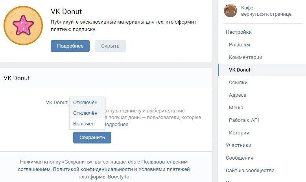The height and width of the screenshot is (182, 306).
Task: Go to Разделы settings section
Action: pyautogui.click(x=240, y=45)
